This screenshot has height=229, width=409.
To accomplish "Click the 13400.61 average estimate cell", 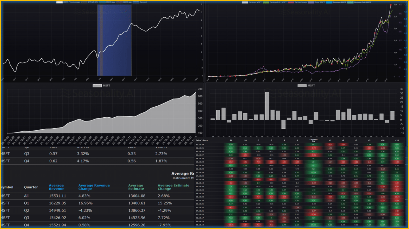I will pyautogui.click(x=137, y=203).
